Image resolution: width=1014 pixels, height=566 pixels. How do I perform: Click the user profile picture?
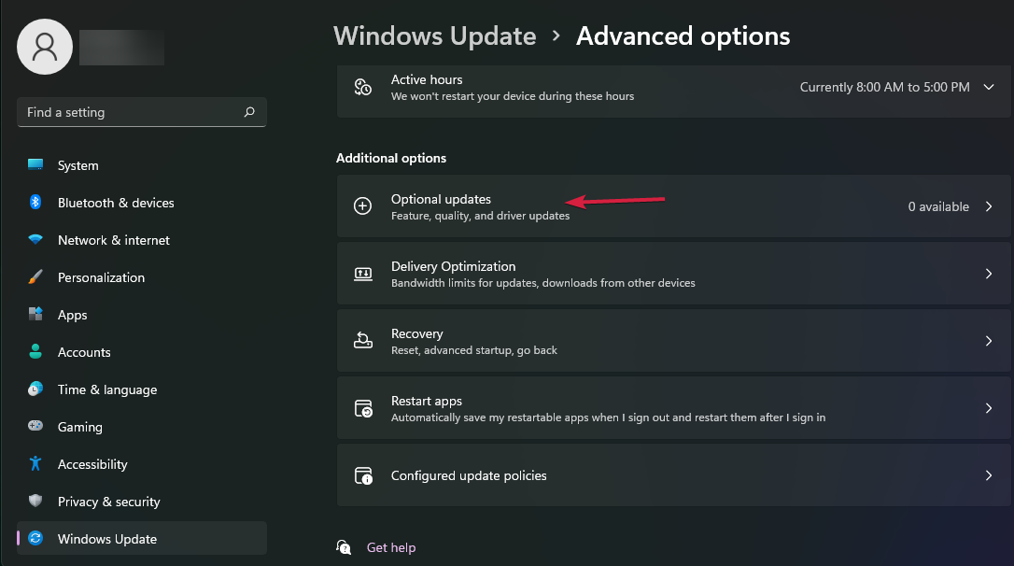click(x=44, y=46)
